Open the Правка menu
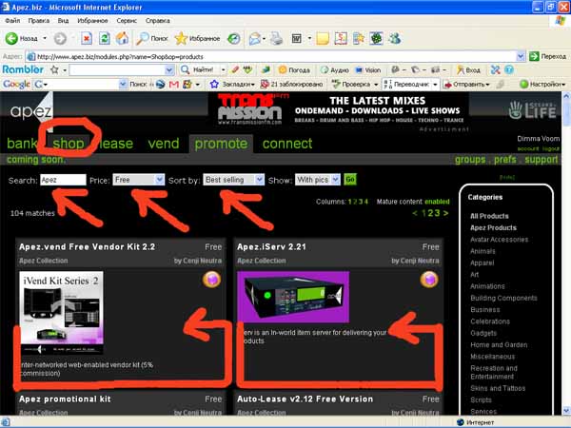The height and width of the screenshot is (428, 571). tap(39, 21)
